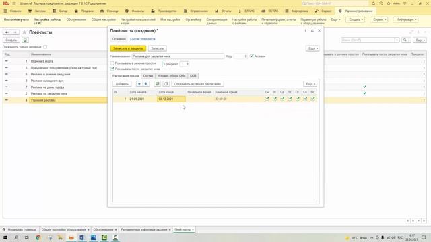The image size is (431, 242).
Task: Open Windows Start menu
Action: point(5,237)
